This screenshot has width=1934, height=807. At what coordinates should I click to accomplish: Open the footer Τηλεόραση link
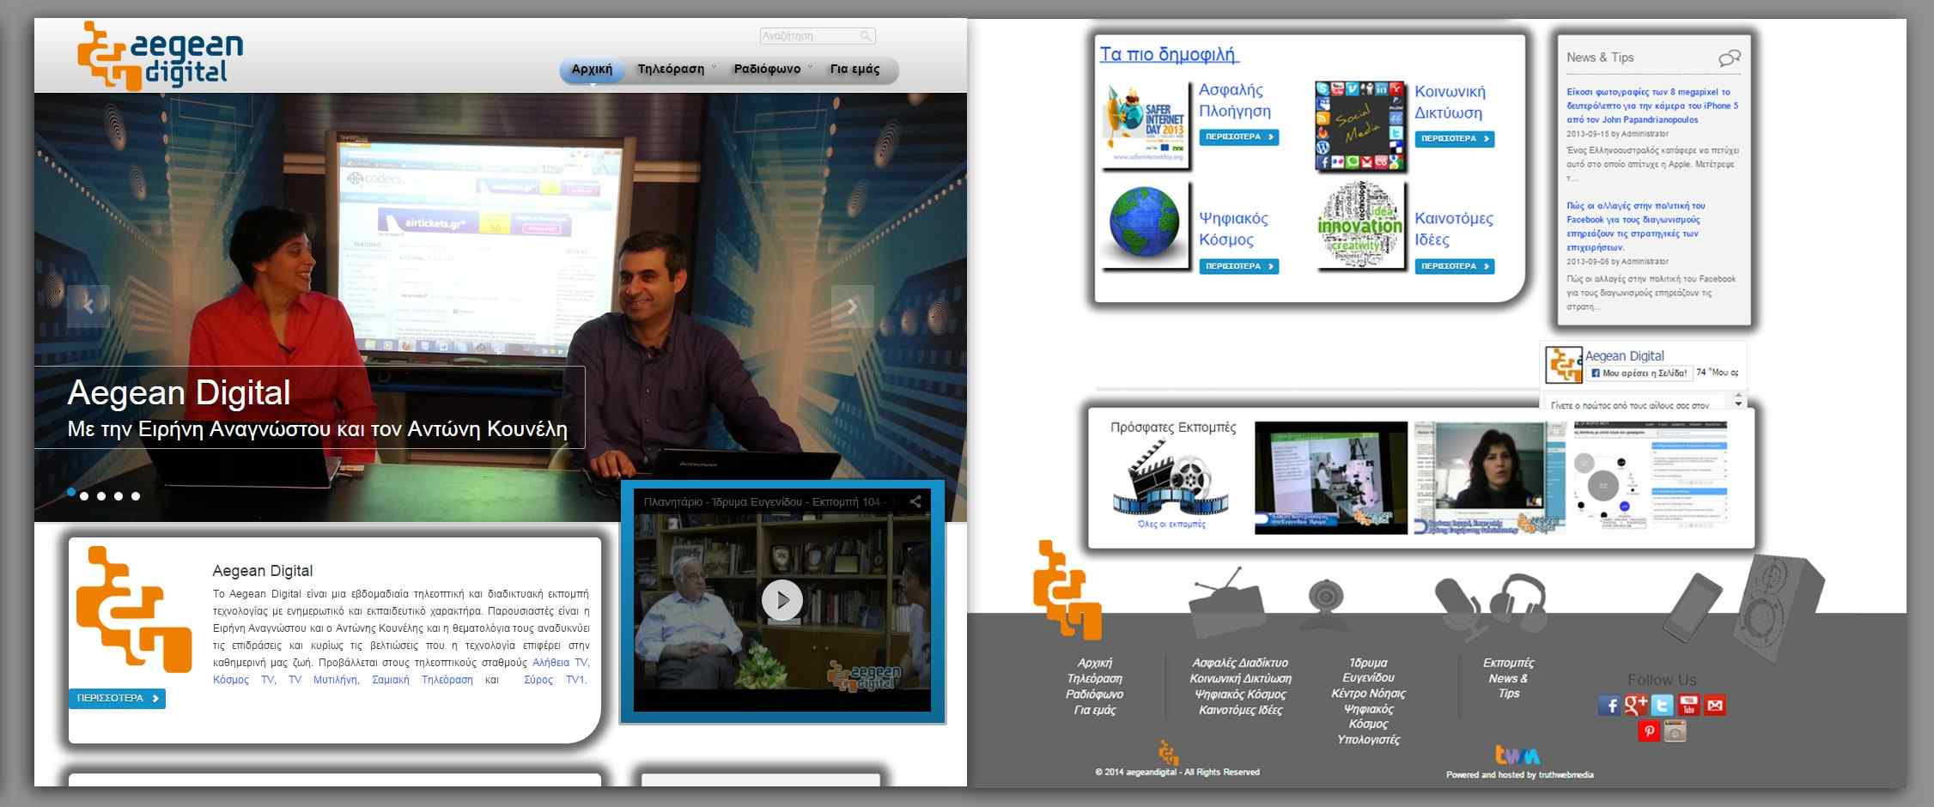tap(1095, 679)
